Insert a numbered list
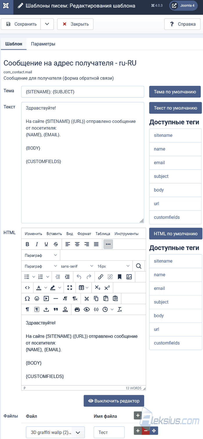This screenshot has width=203, height=439. [41, 277]
